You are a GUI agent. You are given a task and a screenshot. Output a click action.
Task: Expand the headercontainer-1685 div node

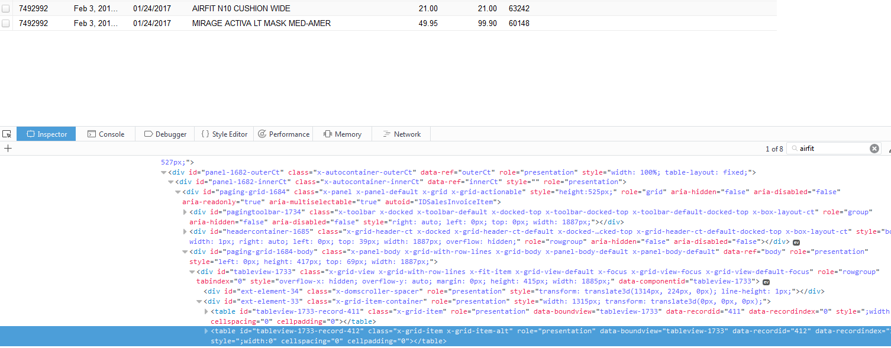point(185,231)
